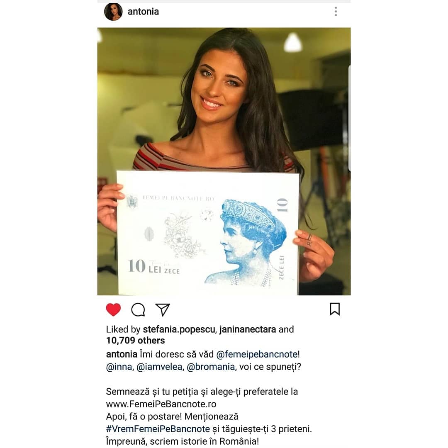Tap the 10 lei banknote in the photo
Viewport: 448px width, 448px height.
tap(208, 233)
